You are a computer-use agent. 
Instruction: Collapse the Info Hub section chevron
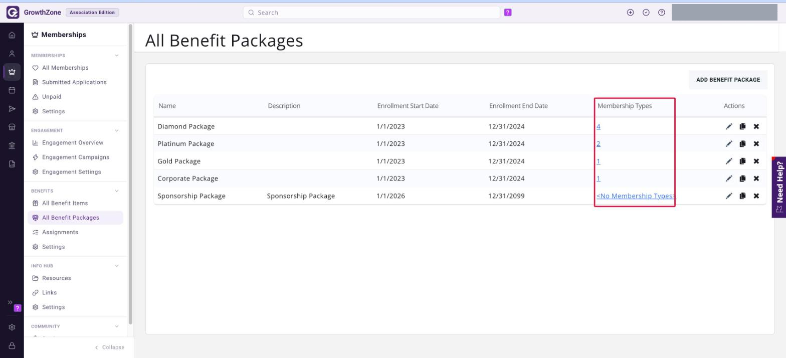coord(117,266)
